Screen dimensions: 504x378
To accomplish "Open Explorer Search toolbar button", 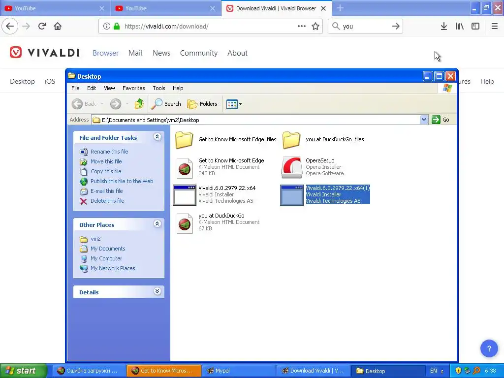I will click(166, 104).
